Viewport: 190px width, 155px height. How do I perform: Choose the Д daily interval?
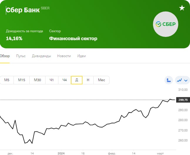[x=77, y=80]
